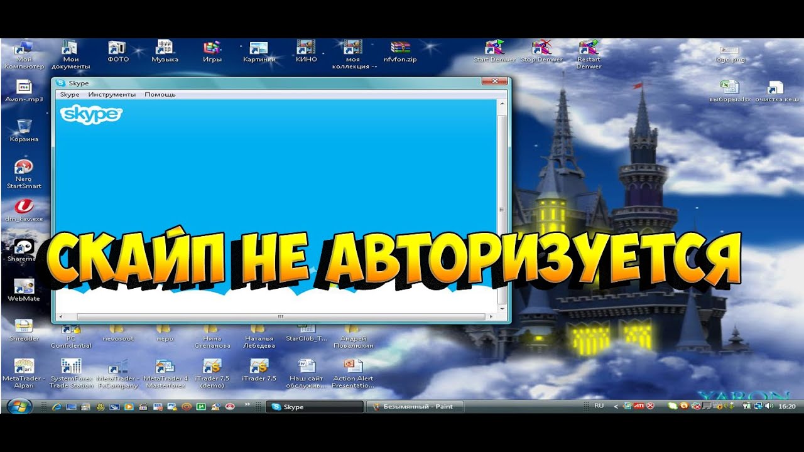This screenshot has height=452, width=804.
Task: Select the Игры desktop shortcut
Action: tap(212, 52)
